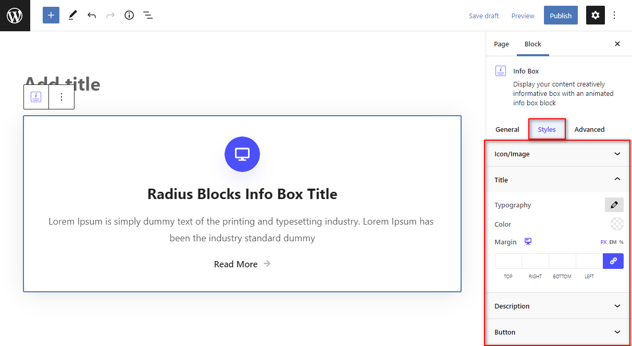Expand the Icon/Image style section

(557, 154)
